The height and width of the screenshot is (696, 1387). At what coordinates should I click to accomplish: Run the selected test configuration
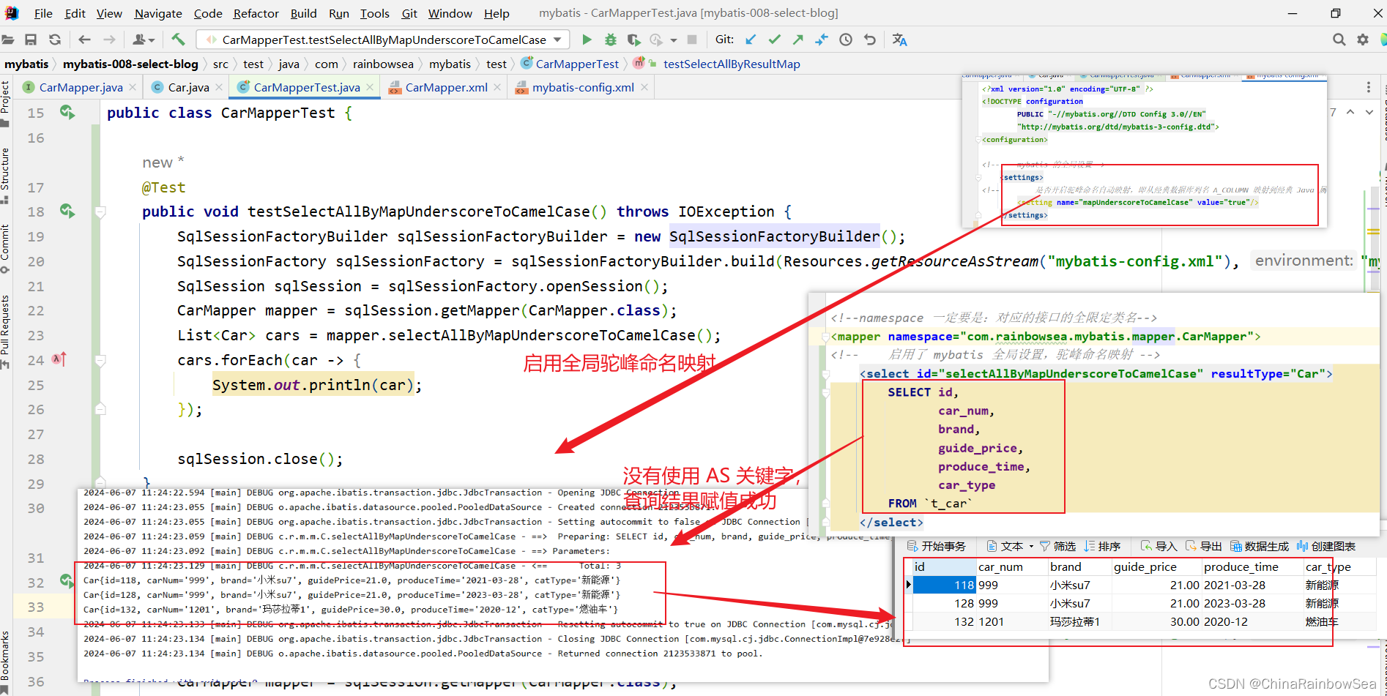(586, 40)
